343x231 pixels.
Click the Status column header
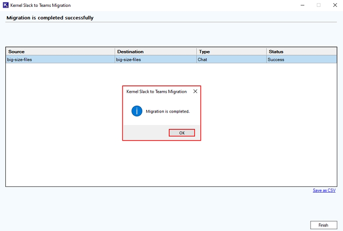point(301,52)
